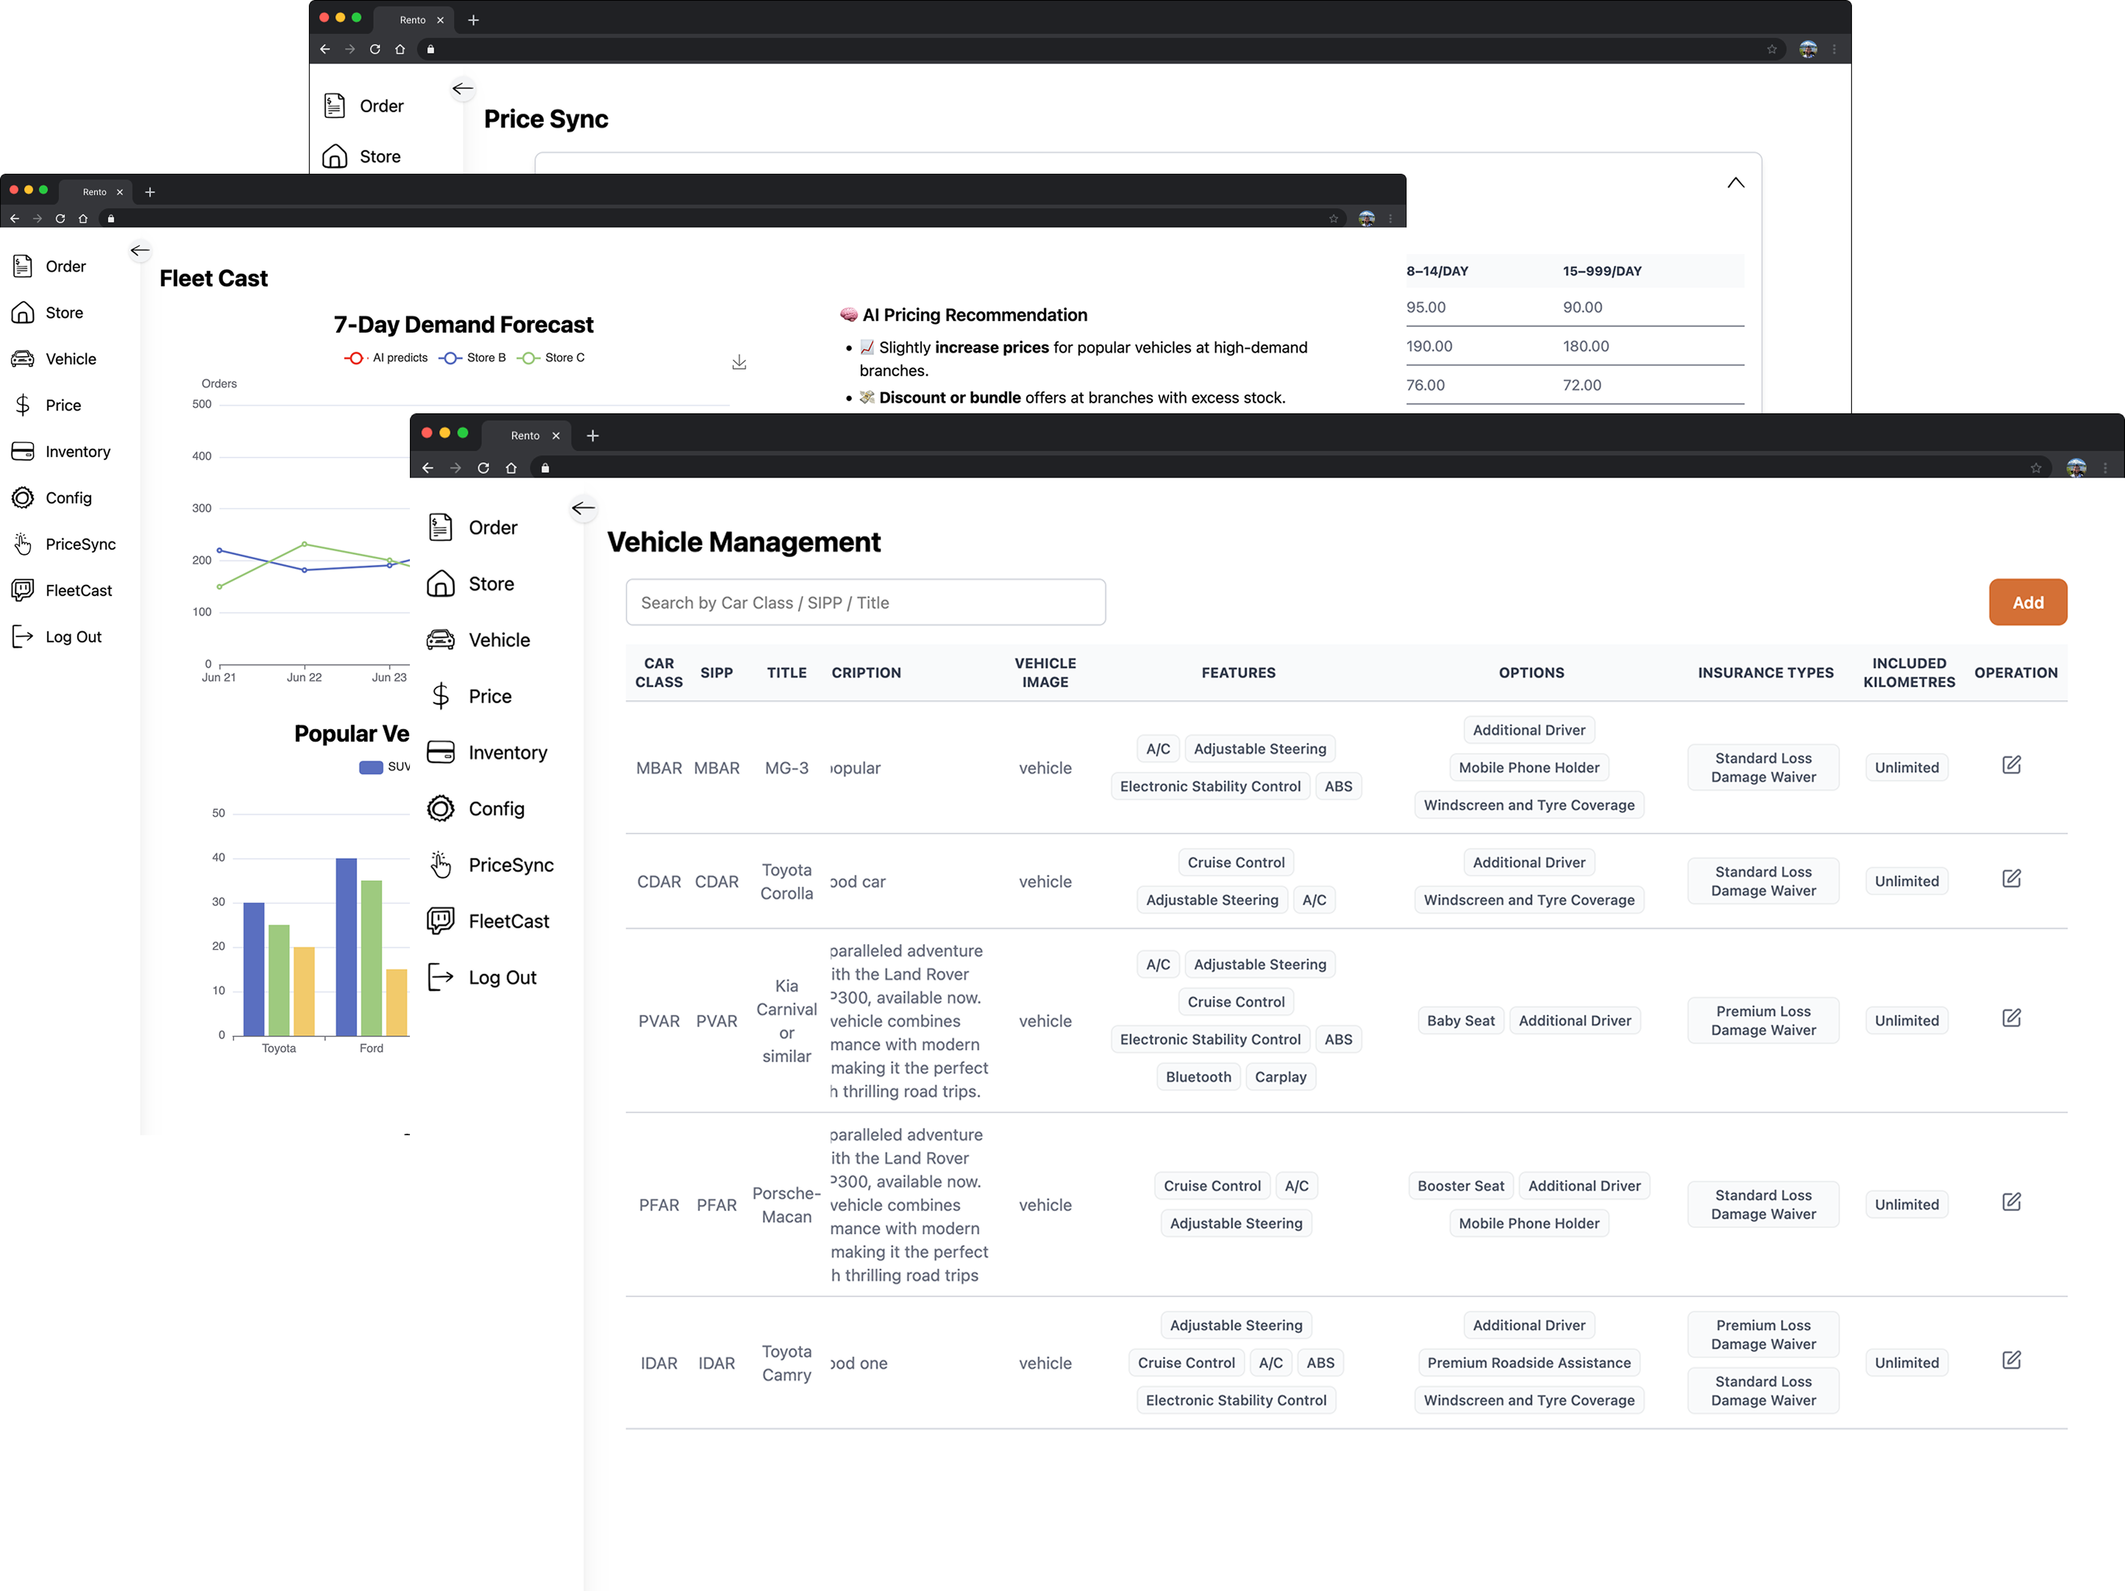Image resolution: width=2125 pixels, height=1591 pixels.
Task: Open Store in Fleet Cast window sidebar
Action: coord(47,312)
